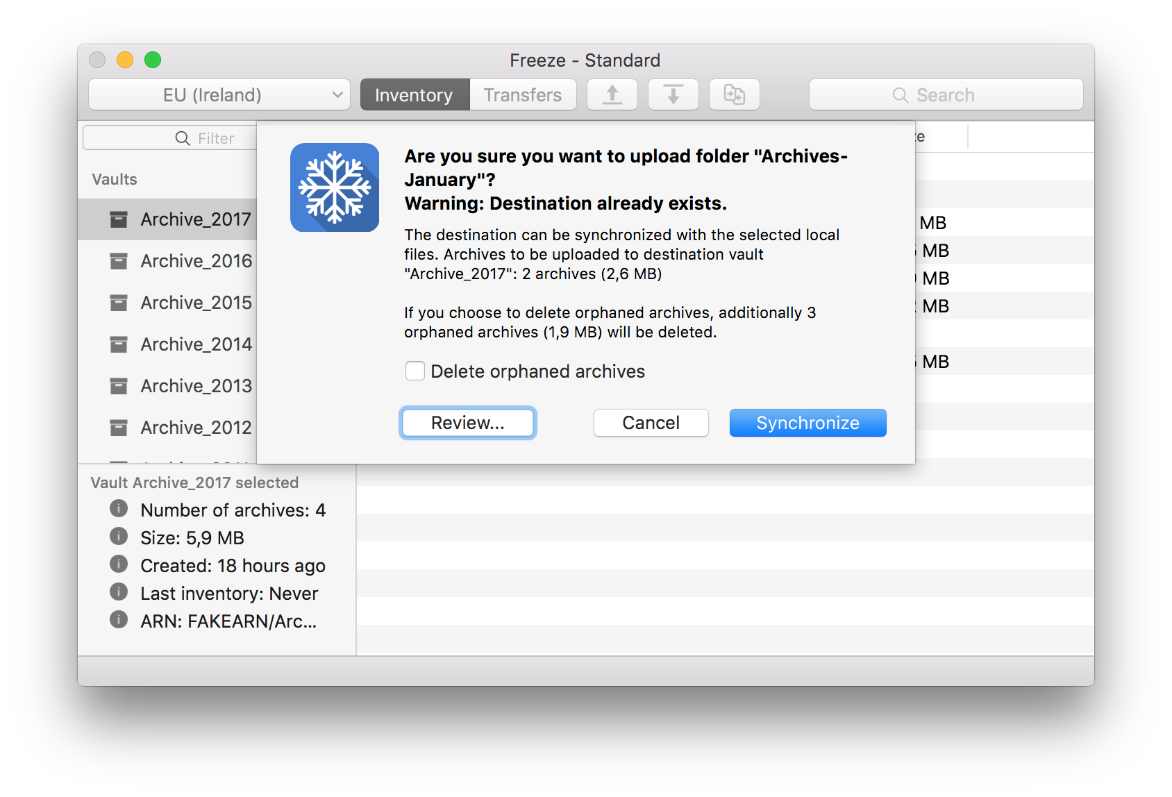Image resolution: width=1172 pixels, height=797 pixels.
Task: Click the copy/duplicate toolbar icon
Action: point(735,94)
